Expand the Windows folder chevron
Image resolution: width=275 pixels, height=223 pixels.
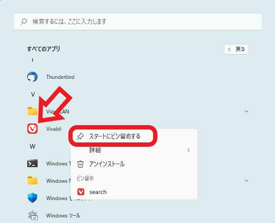(x=246, y=181)
